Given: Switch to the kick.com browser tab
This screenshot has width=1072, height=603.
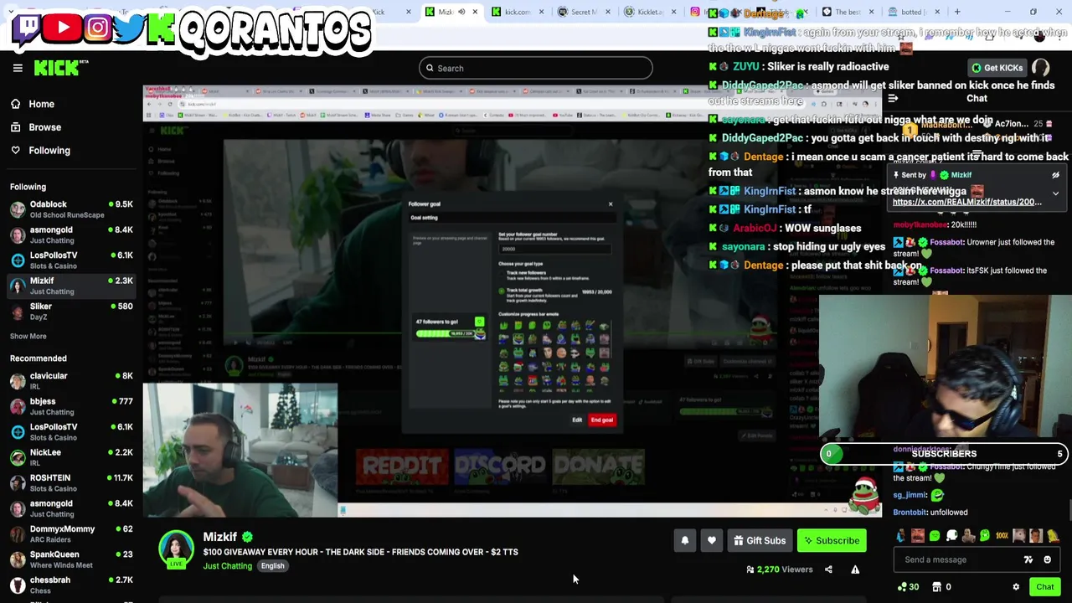Looking at the screenshot, I should pos(518,12).
